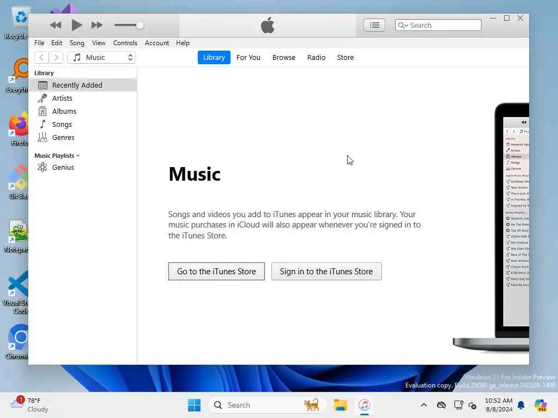Show hidden system tray icons
This screenshot has width=558, height=418.
click(x=423, y=405)
